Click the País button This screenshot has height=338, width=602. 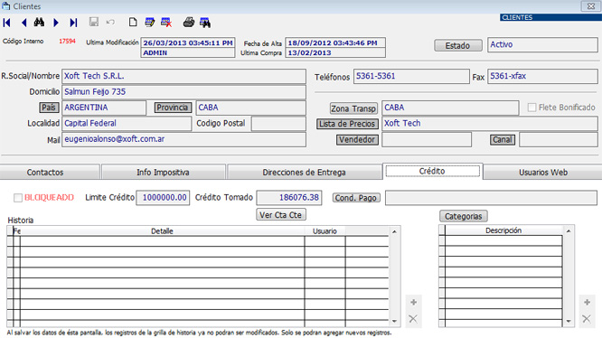pos(49,108)
